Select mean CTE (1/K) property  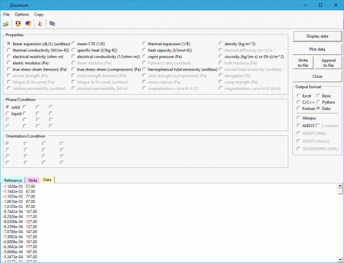88,44
